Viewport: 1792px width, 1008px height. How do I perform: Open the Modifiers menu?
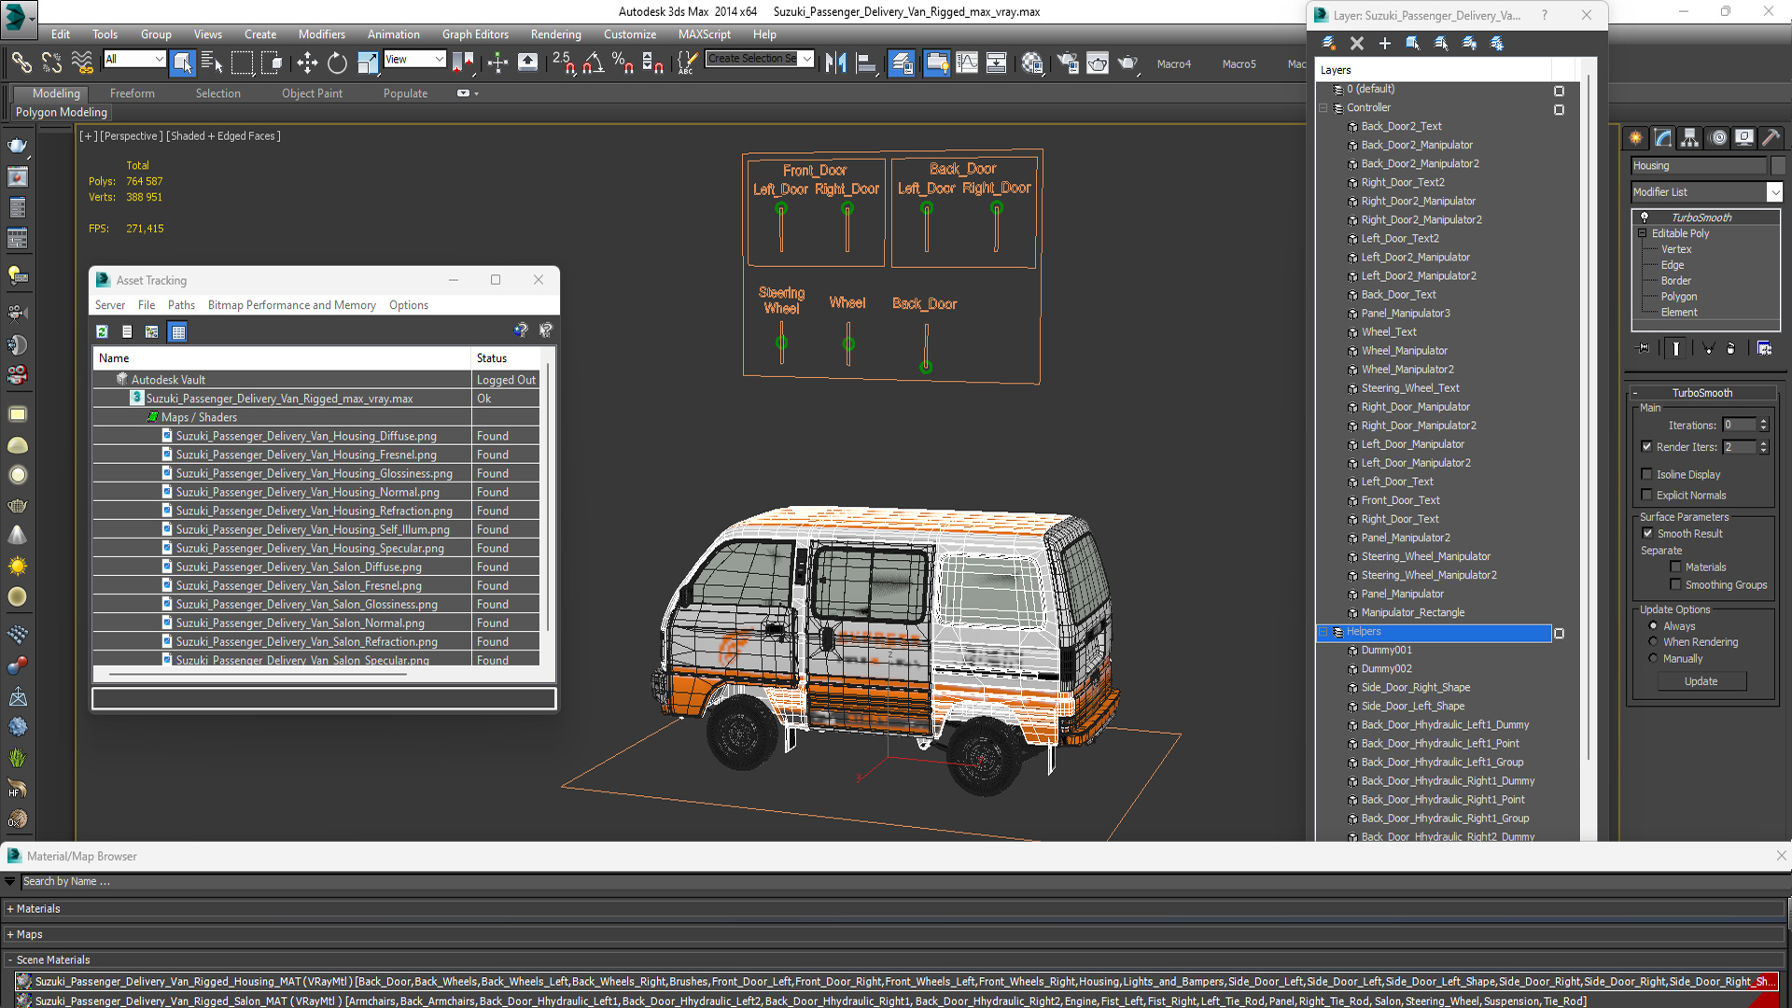click(x=321, y=35)
